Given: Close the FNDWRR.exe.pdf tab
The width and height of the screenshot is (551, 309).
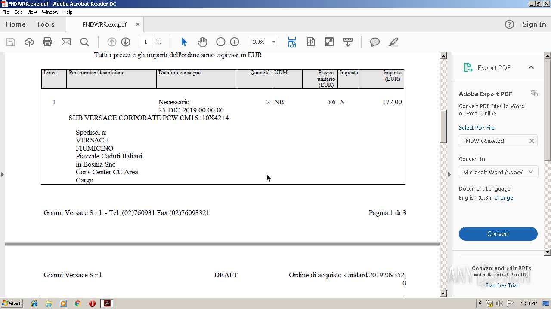Looking at the screenshot, I should pyautogui.click(x=138, y=24).
